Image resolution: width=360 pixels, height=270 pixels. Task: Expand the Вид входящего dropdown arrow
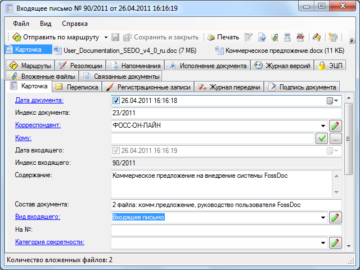click(x=323, y=218)
